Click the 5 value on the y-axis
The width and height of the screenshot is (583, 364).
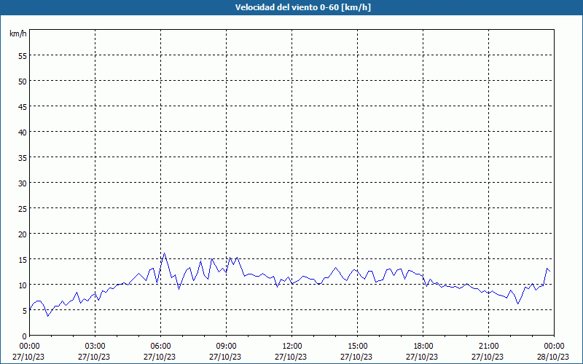[25, 311]
